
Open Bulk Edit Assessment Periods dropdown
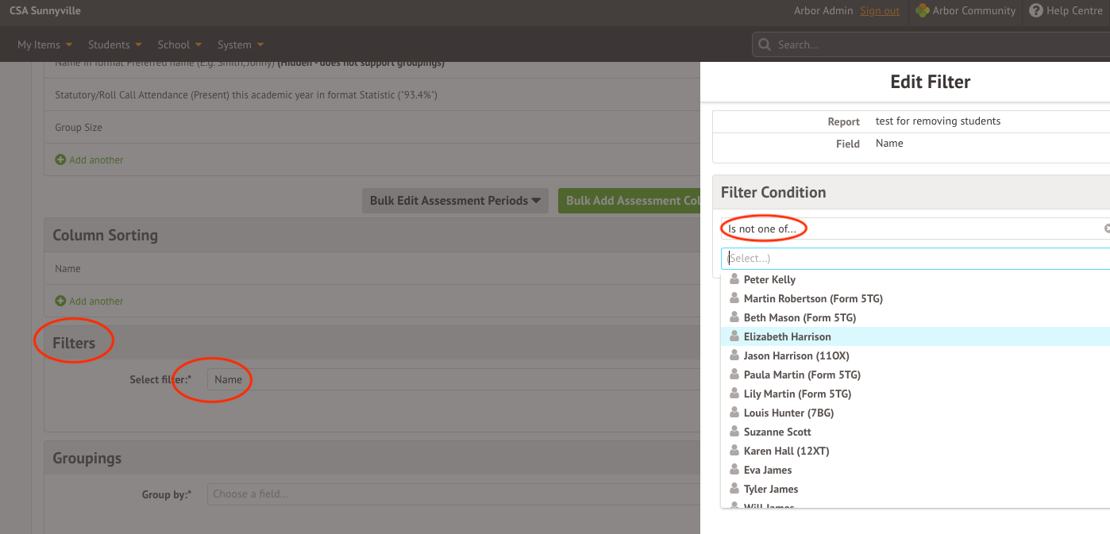click(x=455, y=201)
